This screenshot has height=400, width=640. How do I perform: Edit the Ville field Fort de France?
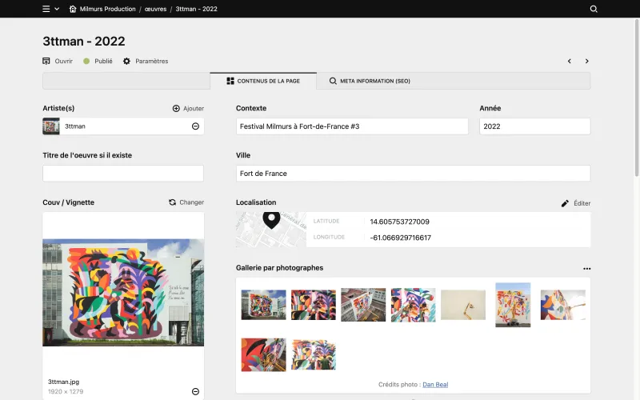click(x=413, y=173)
